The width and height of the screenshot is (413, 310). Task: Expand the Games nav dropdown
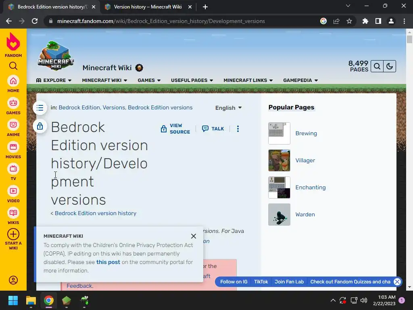point(149,80)
